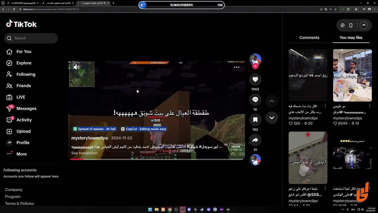Open Messages with 15 unread

21,109
